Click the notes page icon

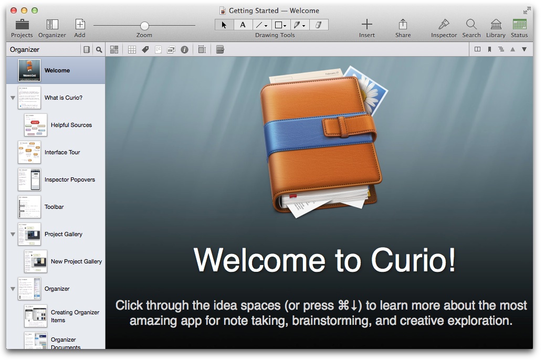pyautogui.click(x=158, y=50)
